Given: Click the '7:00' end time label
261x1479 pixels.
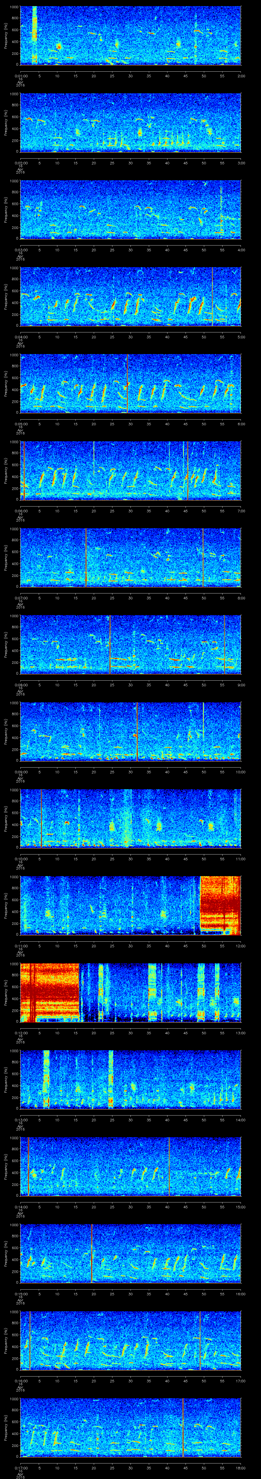Looking at the screenshot, I should coord(241,511).
